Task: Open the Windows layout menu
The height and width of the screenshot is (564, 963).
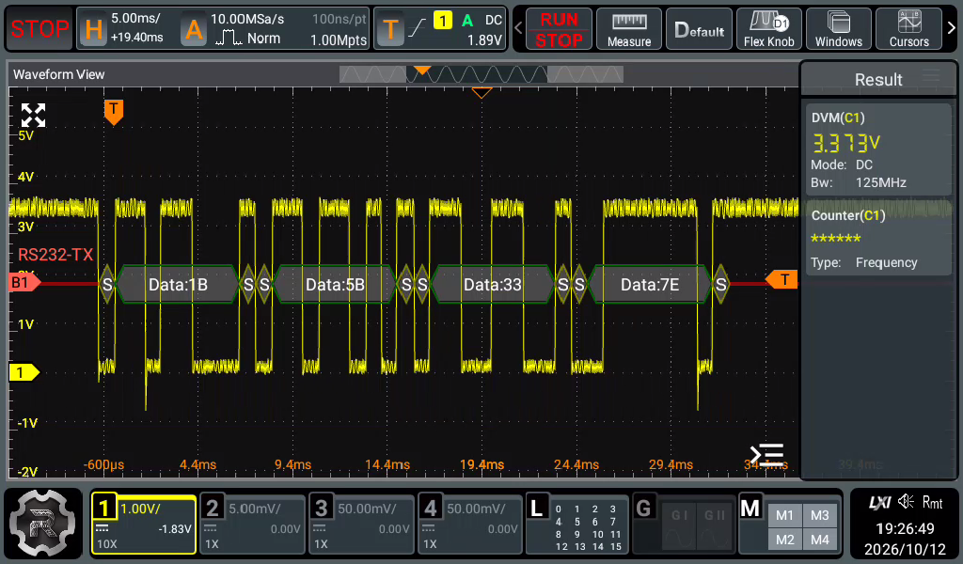Action: pyautogui.click(x=838, y=29)
